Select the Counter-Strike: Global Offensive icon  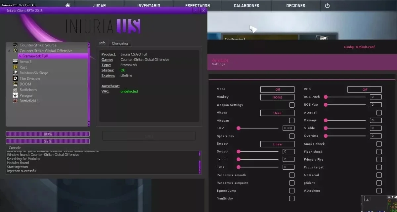click(x=15, y=51)
